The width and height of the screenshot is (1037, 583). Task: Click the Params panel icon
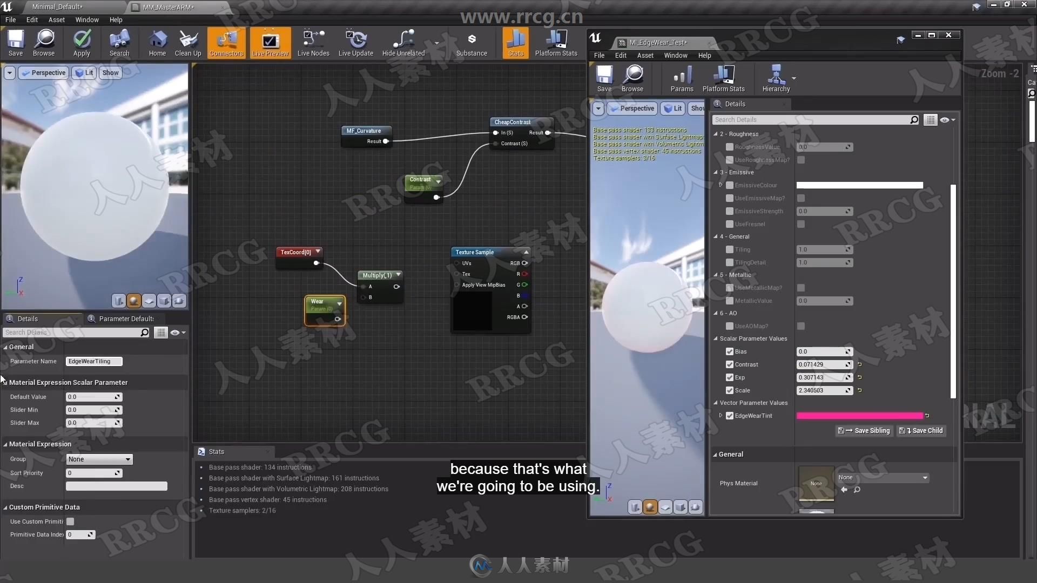tap(681, 78)
